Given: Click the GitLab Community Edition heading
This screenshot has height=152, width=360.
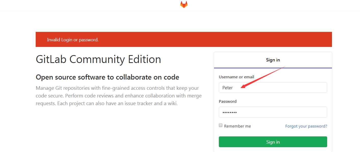Looking at the screenshot, I should pyautogui.click(x=98, y=59).
